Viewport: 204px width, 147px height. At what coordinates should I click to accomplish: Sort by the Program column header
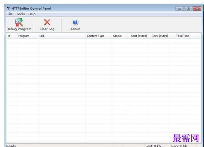(27, 36)
